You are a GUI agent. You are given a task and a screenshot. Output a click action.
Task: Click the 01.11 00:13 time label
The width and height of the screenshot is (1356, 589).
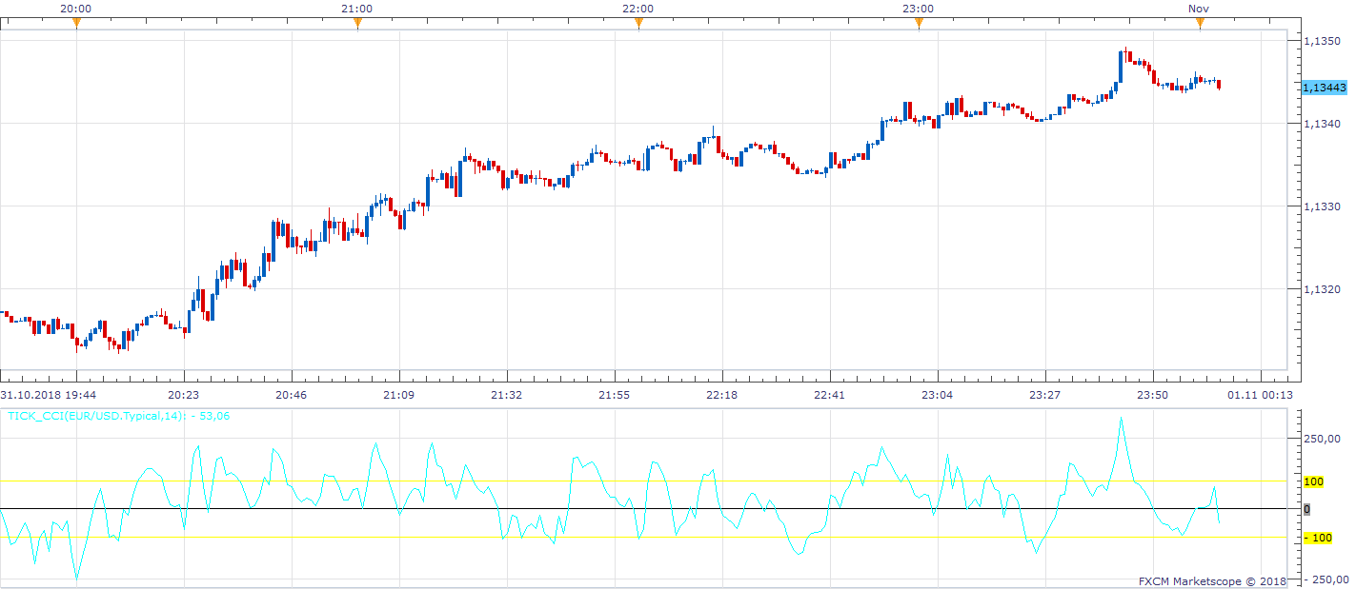click(x=1261, y=394)
